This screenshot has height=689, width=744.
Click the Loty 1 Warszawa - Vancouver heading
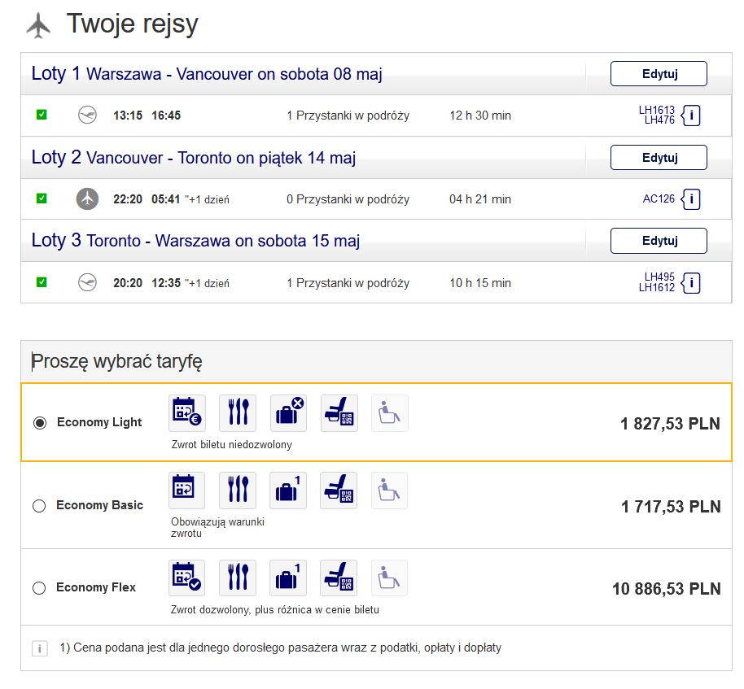coord(207,74)
